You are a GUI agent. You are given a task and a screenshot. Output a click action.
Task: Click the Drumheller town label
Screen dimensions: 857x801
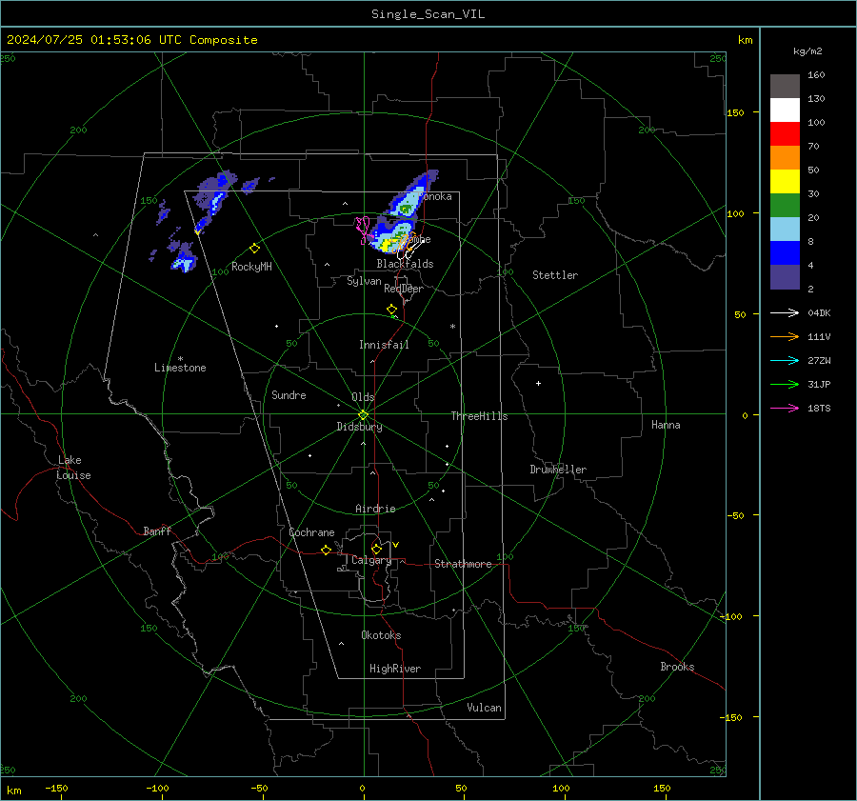coord(558,470)
